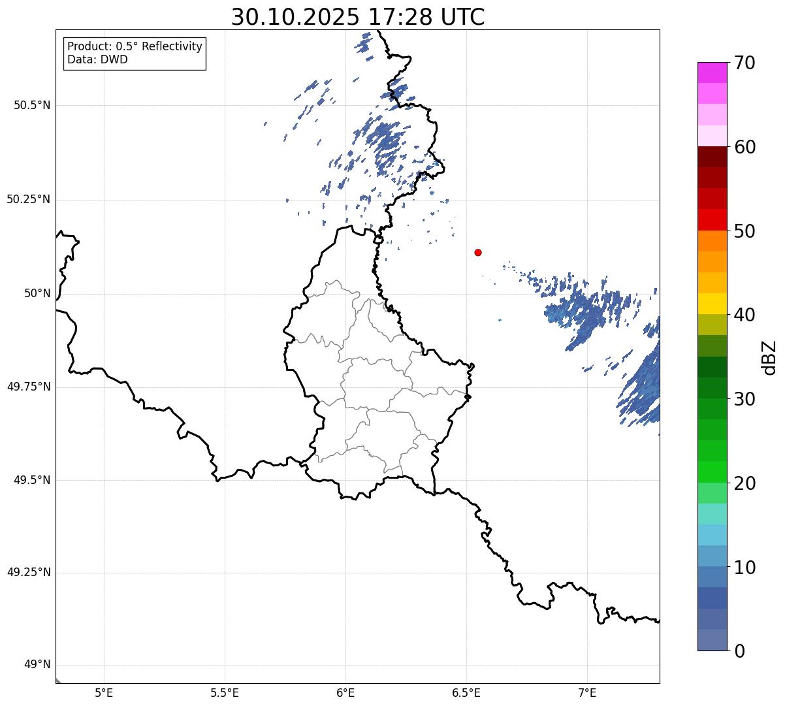Click the colorbar tick value 50
Viewport: 785px width, 706px height.
click(745, 231)
